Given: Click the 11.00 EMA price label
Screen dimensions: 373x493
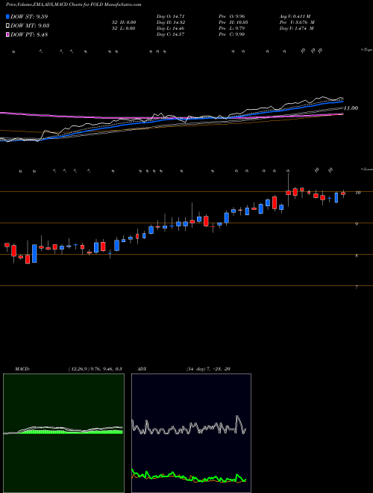Looking at the screenshot, I should (x=351, y=108).
